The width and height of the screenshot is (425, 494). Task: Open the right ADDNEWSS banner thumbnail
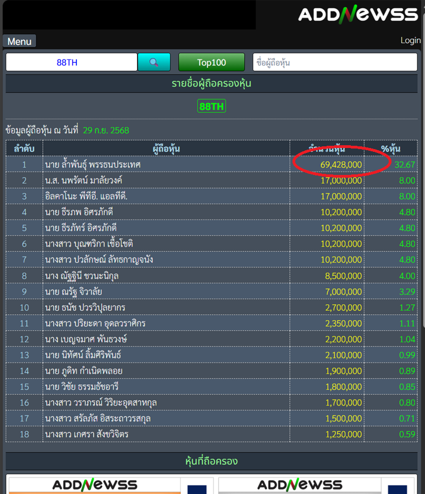tap(300, 485)
